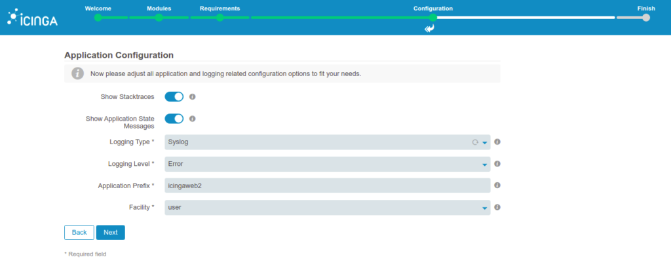Image resolution: width=671 pixels, height=276 pixels.
Task: Click the 'Show Stacktraces' label
Action: (128, 97)
